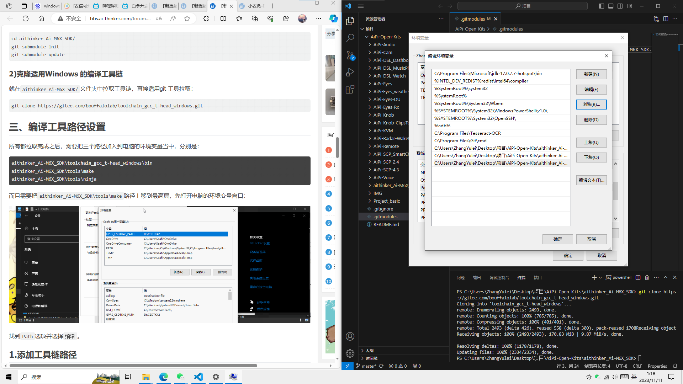Click the browser page vertical scrollbar
Viewport: 683px width, 384px height.
tap(337, 147)
